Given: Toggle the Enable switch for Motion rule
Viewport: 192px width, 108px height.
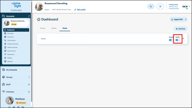Looking at the screenshot, I should (x=171, y=40).
